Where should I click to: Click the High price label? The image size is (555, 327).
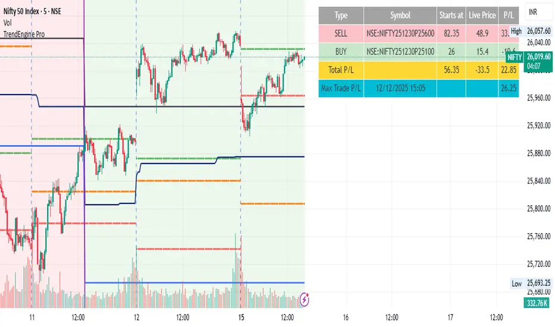click(516, 31)
